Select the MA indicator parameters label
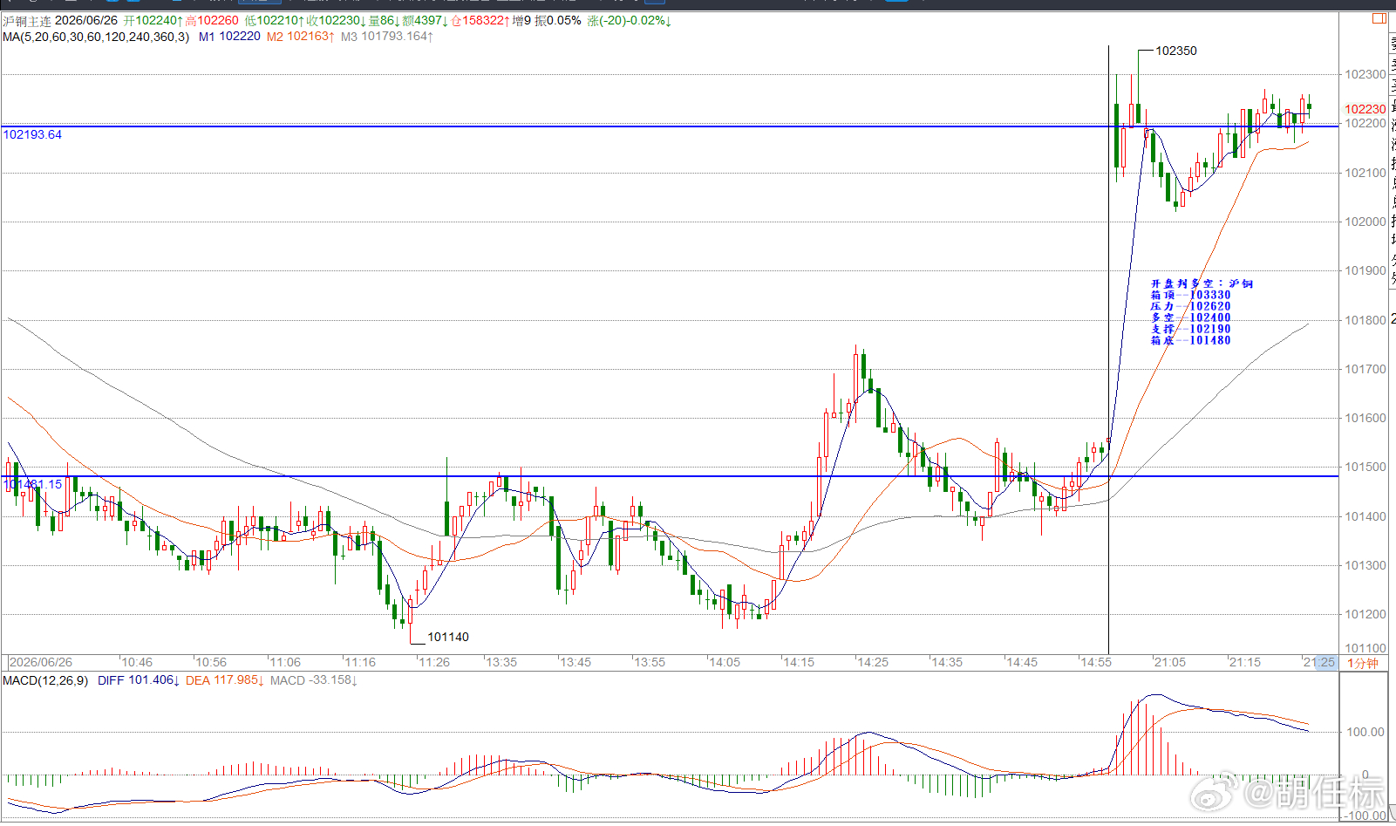 tap(96, 37)
